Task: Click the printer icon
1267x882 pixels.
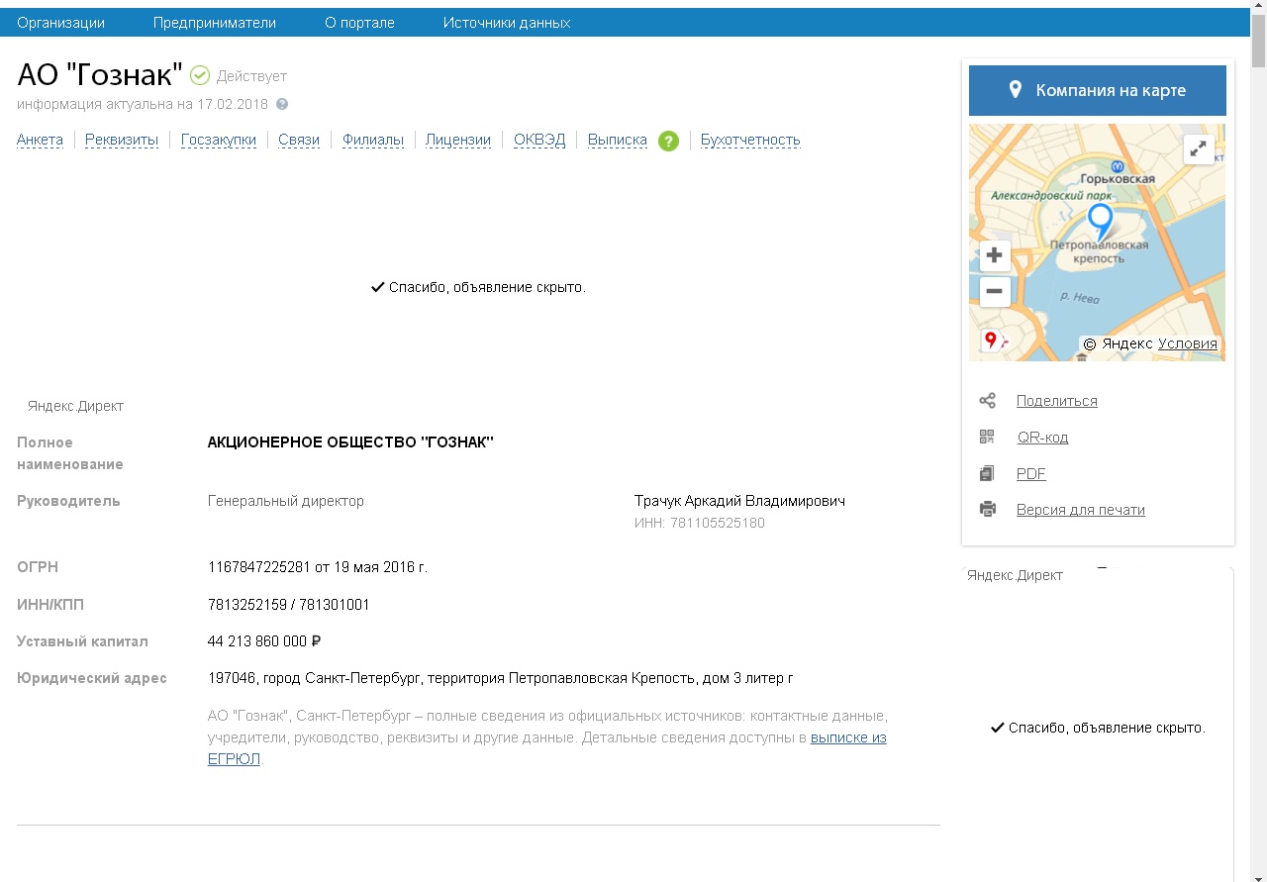Action: point(987,510)
